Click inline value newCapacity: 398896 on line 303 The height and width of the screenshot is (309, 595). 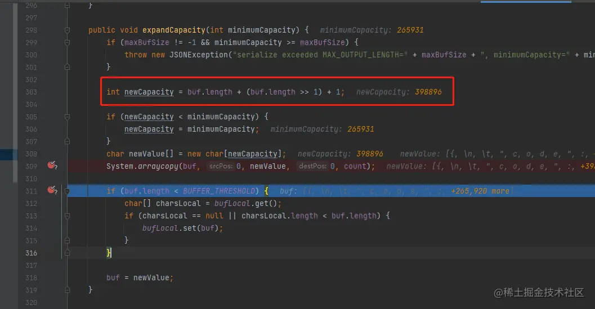point(399,92)
